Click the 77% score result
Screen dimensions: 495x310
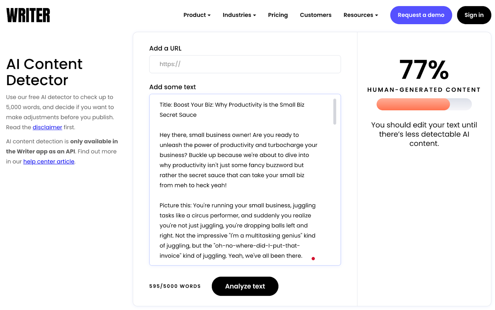pos(424,70)
